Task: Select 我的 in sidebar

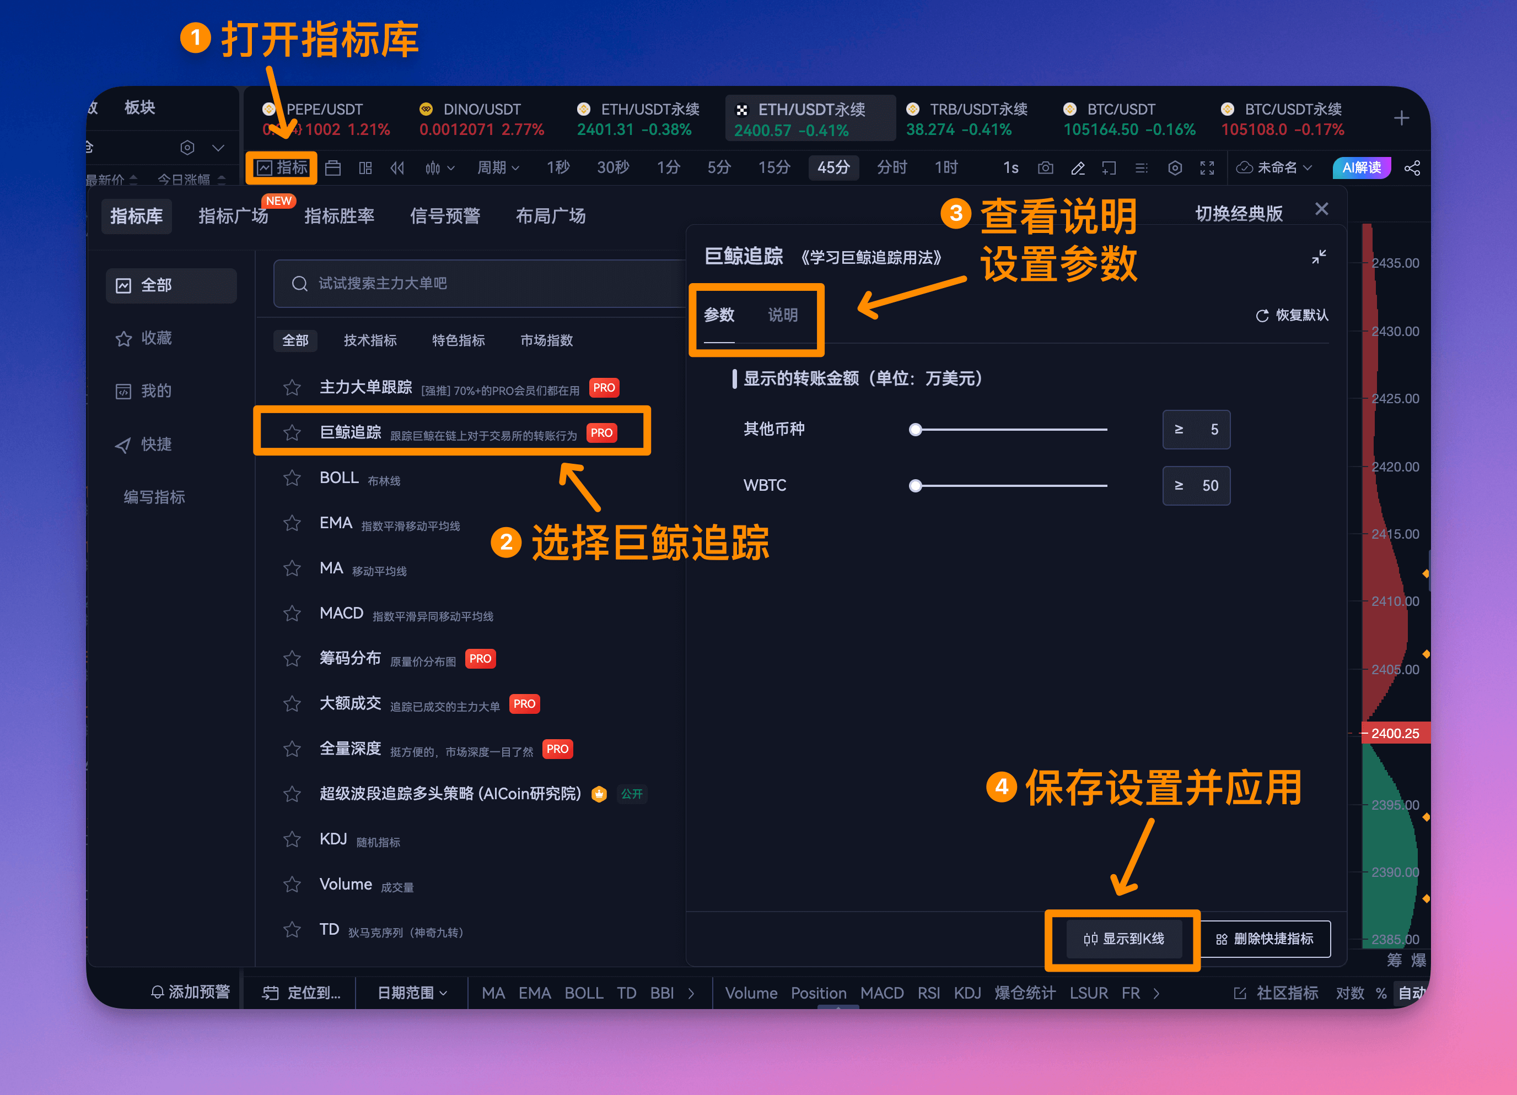Action: [143, 391]
